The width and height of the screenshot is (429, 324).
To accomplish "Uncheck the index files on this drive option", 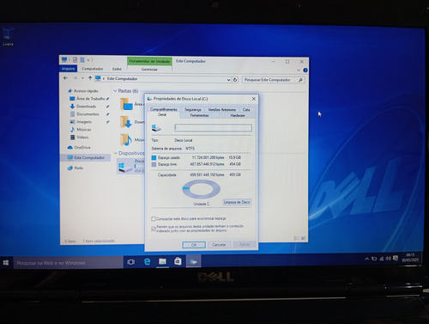I will click(154, 229).
